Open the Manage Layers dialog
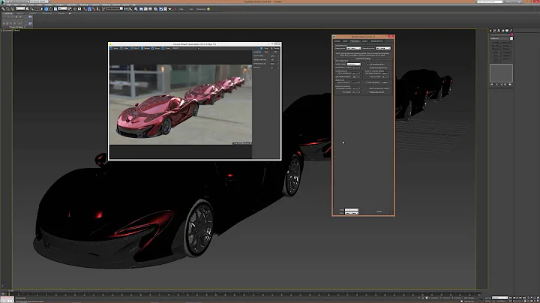Viewport: 540px width, 303px height. [x=136, y=9]
